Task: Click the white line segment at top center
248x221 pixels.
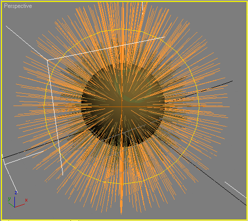Action: coord(142,8)
